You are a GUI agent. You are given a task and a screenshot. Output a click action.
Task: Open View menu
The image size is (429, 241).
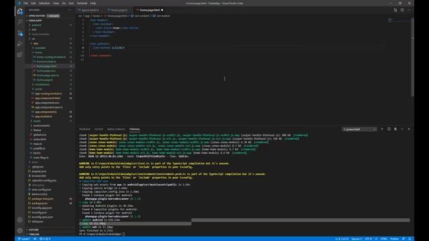[x=56, y=3]
